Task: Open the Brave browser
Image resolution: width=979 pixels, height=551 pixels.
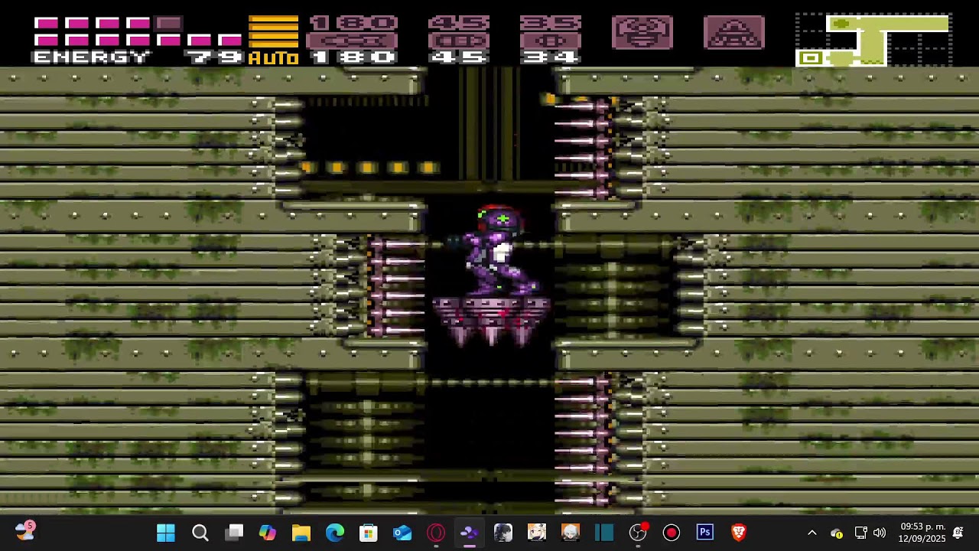Action: click(739, 533)
